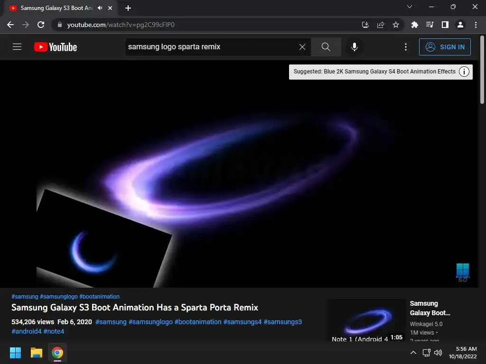
Task: Click the Winkagel 5.0 channel watermark in video
Action: pos(463,272)
